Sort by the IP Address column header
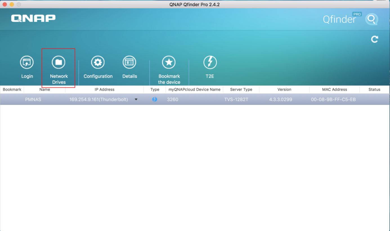390x231 pixels. (x=104, y=89)
